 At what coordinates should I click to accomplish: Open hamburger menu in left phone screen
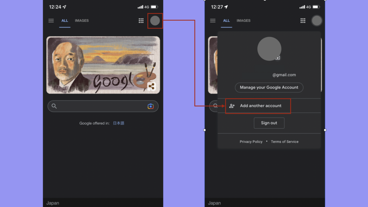[x=51, y=20]
